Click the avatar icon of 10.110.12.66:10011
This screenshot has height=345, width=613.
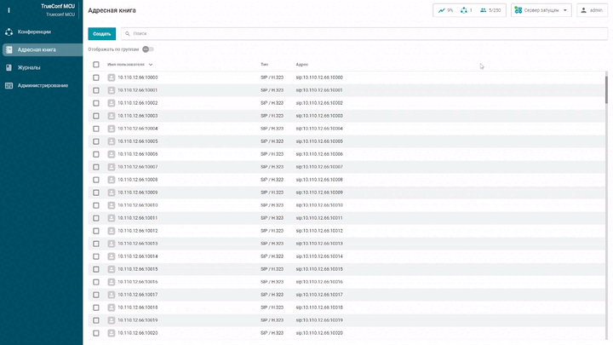(x=112, y=218)
